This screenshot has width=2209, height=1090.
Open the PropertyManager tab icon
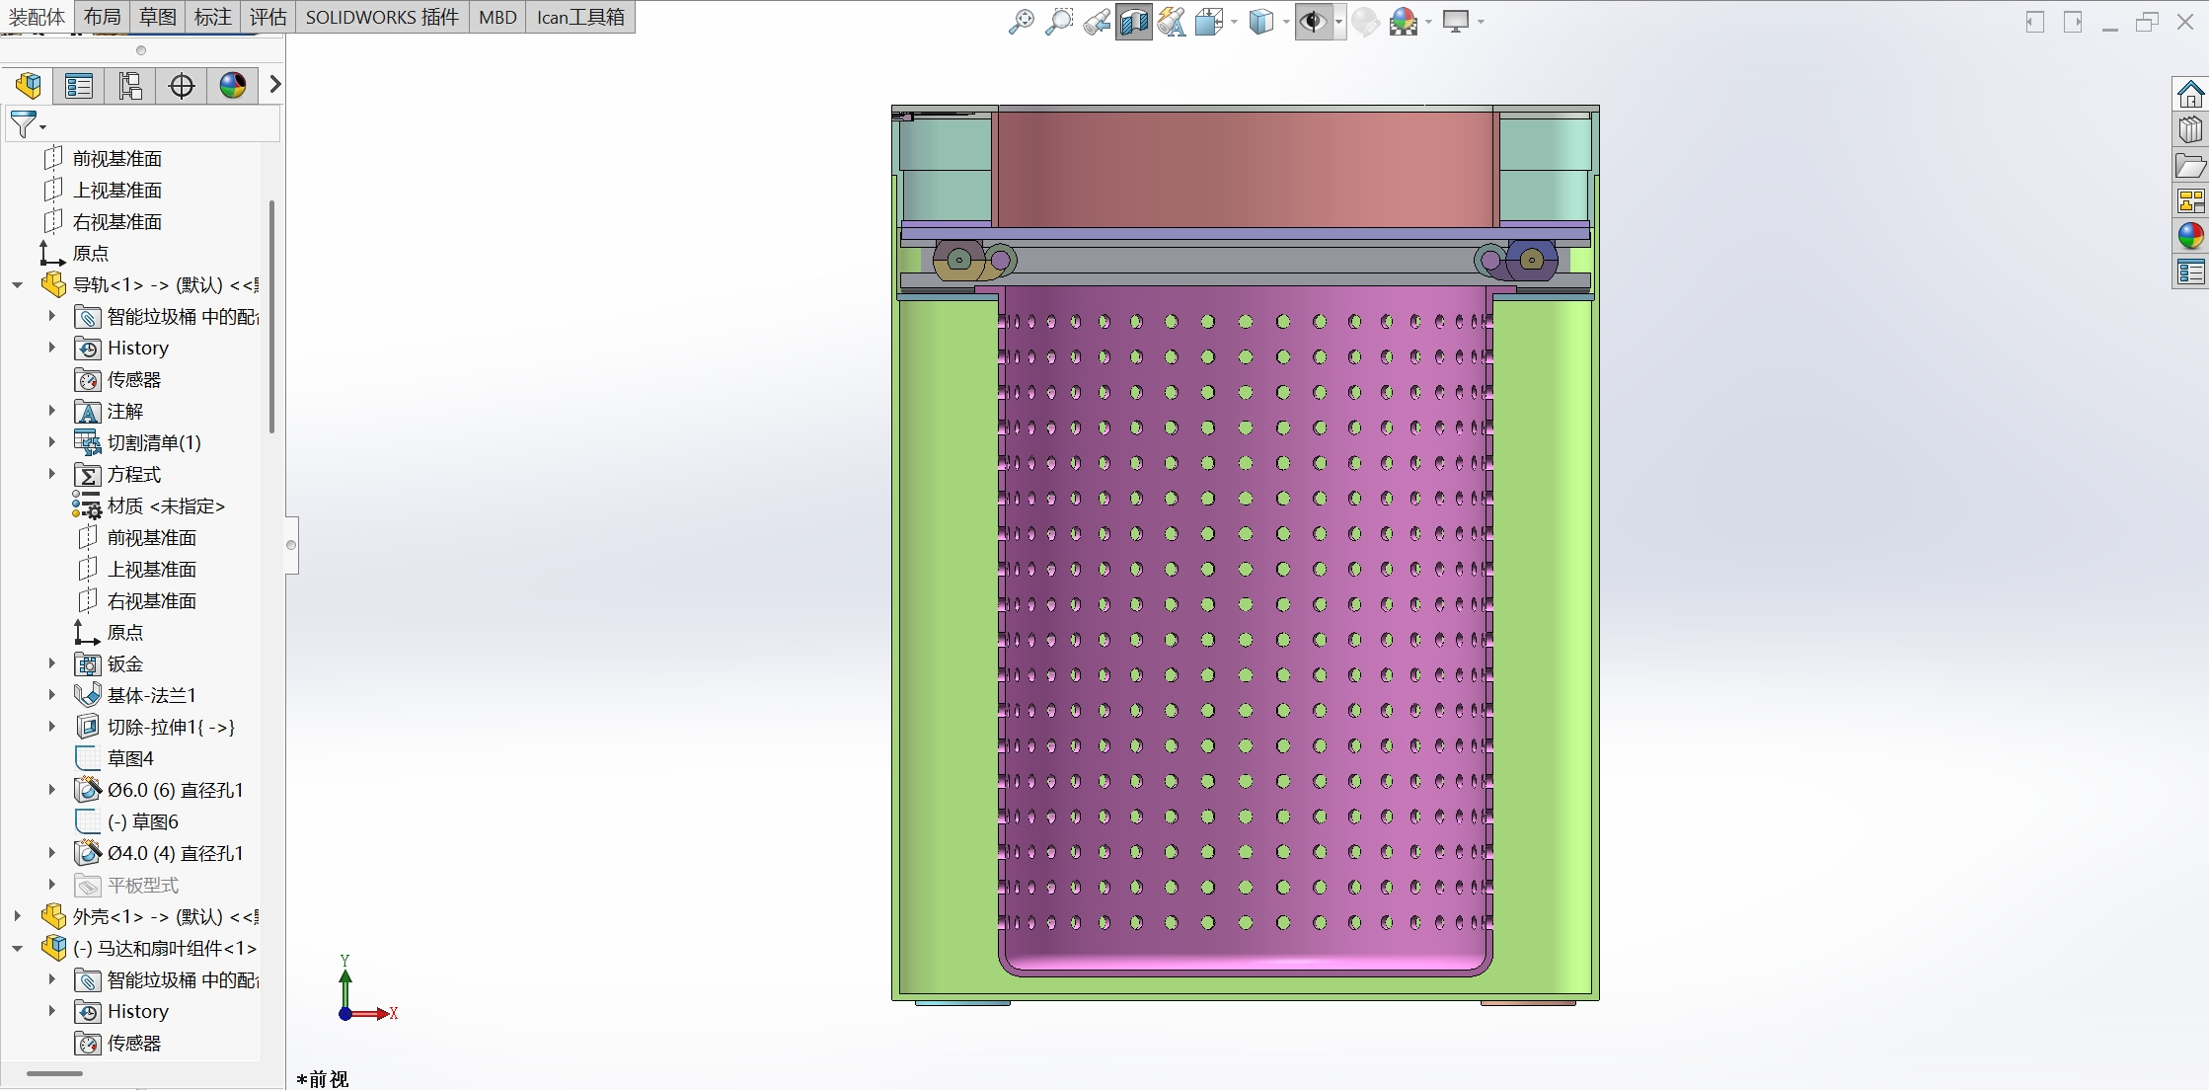pyautogui.click(x=79, y=86)
